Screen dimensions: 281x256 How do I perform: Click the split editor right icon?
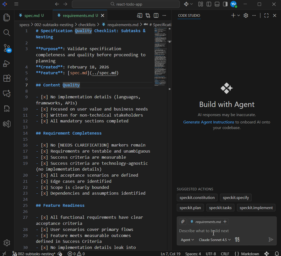[x=156, y=15]
